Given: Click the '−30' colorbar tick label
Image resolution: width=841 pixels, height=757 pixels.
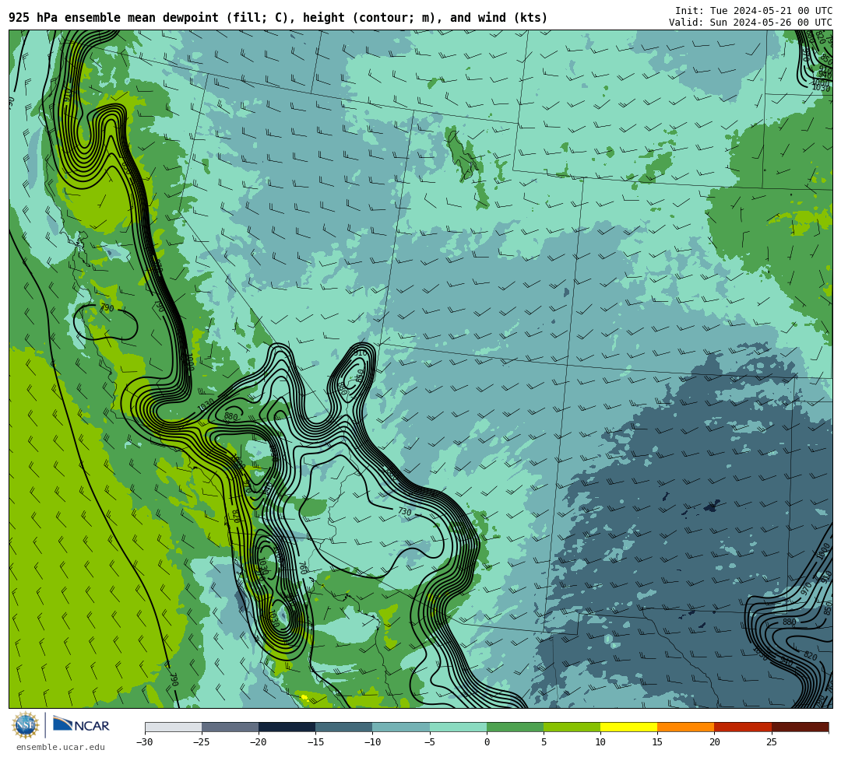Looking at the screenshot, I should point(145,742).
